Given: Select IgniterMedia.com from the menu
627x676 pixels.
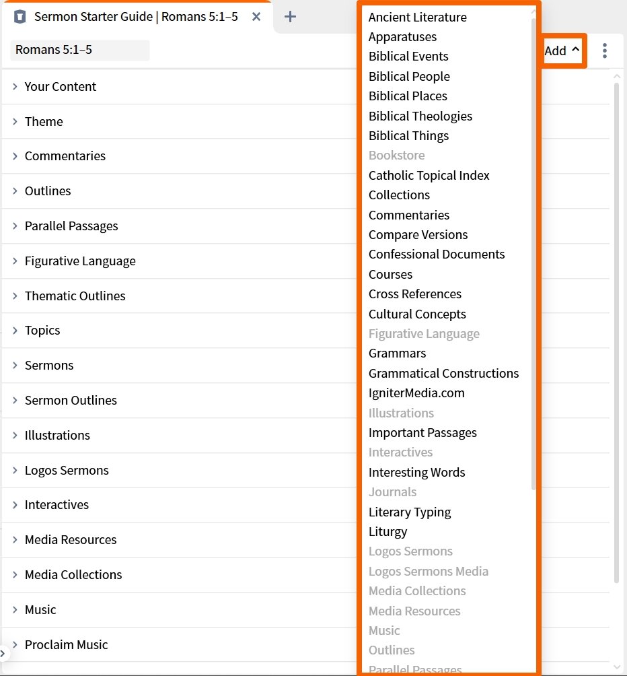Looking at the screenshot, I should coord(416,393).
